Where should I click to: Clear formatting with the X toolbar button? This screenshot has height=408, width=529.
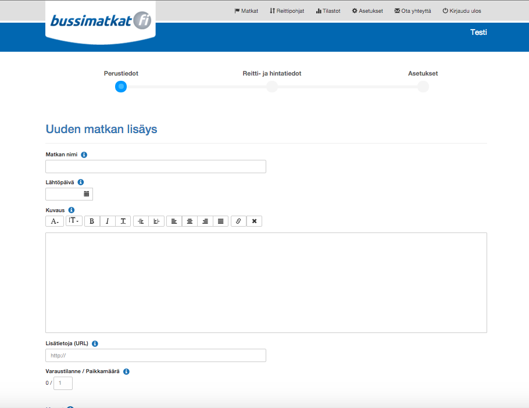254,221
